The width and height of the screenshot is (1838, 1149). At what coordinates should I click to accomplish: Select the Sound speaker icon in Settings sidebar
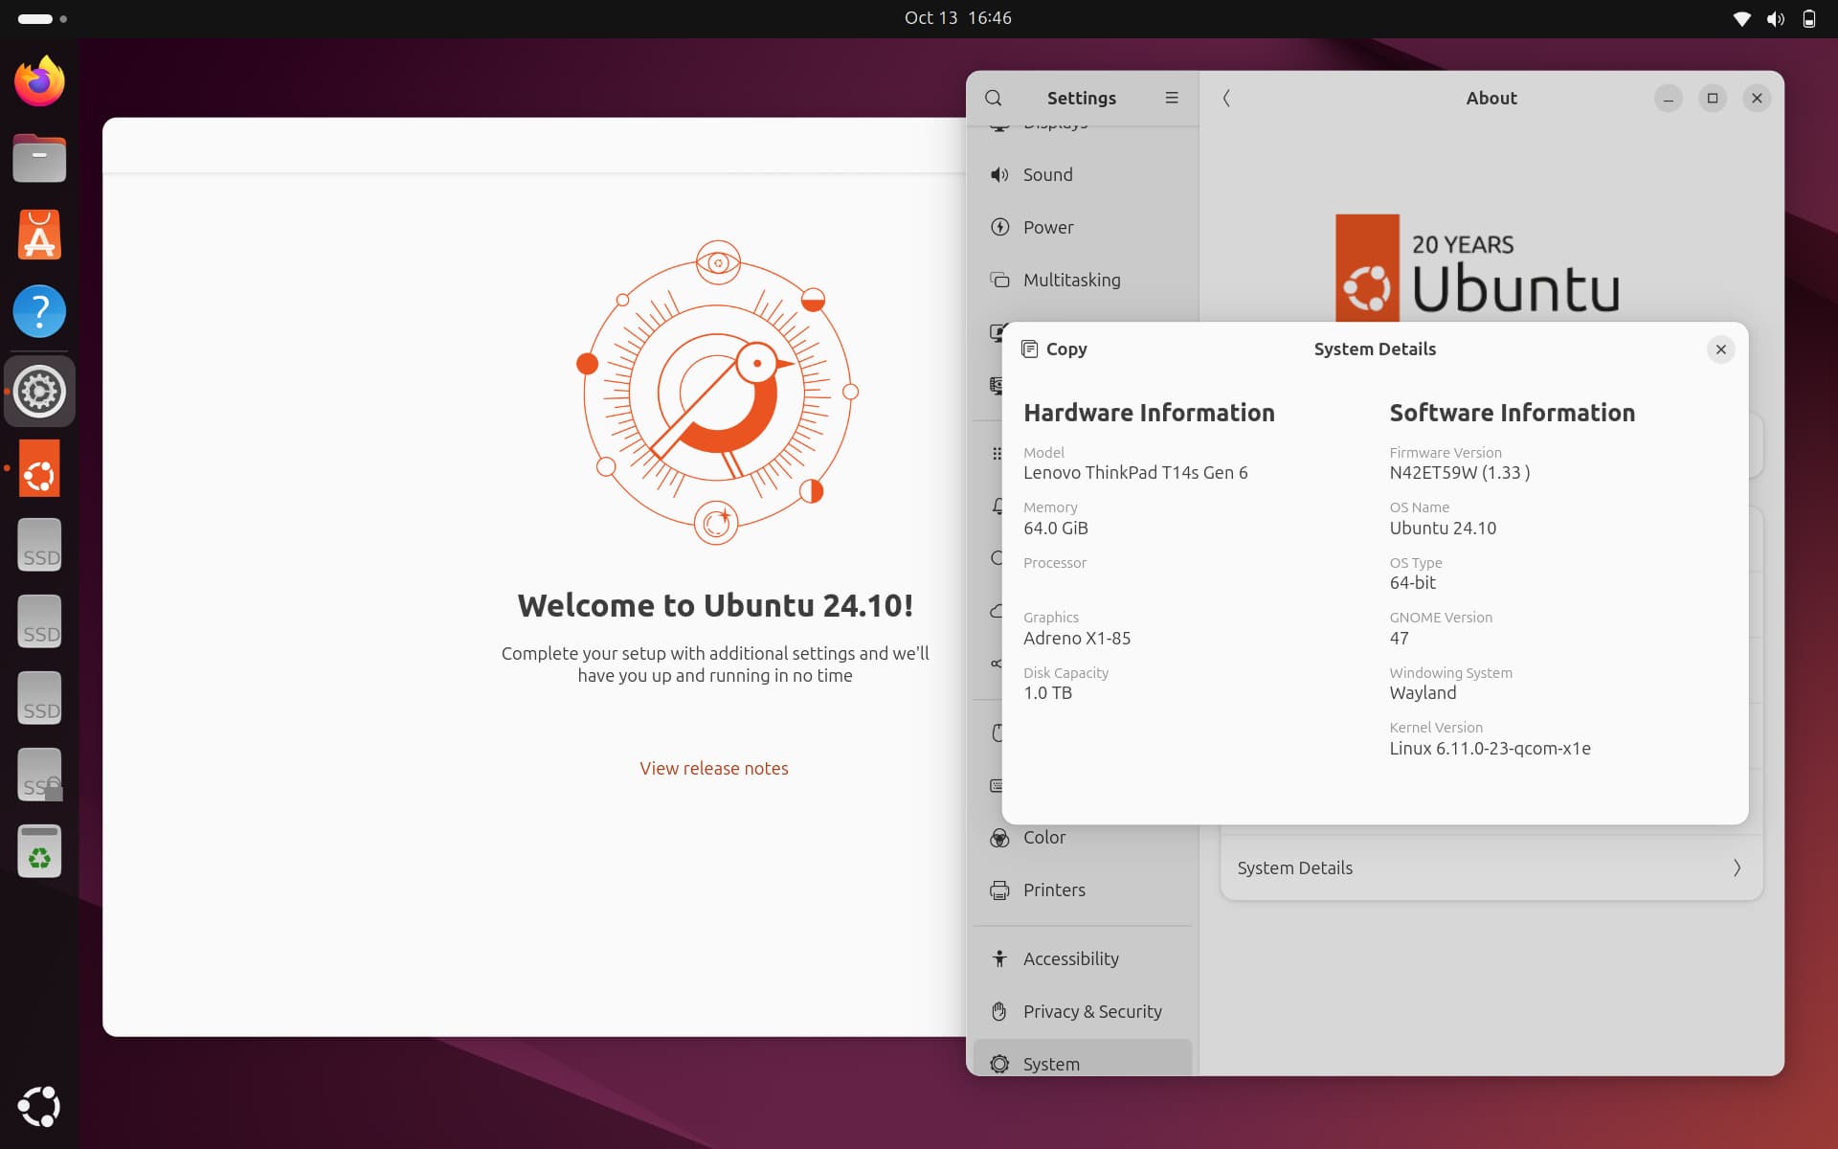point(999,174)
